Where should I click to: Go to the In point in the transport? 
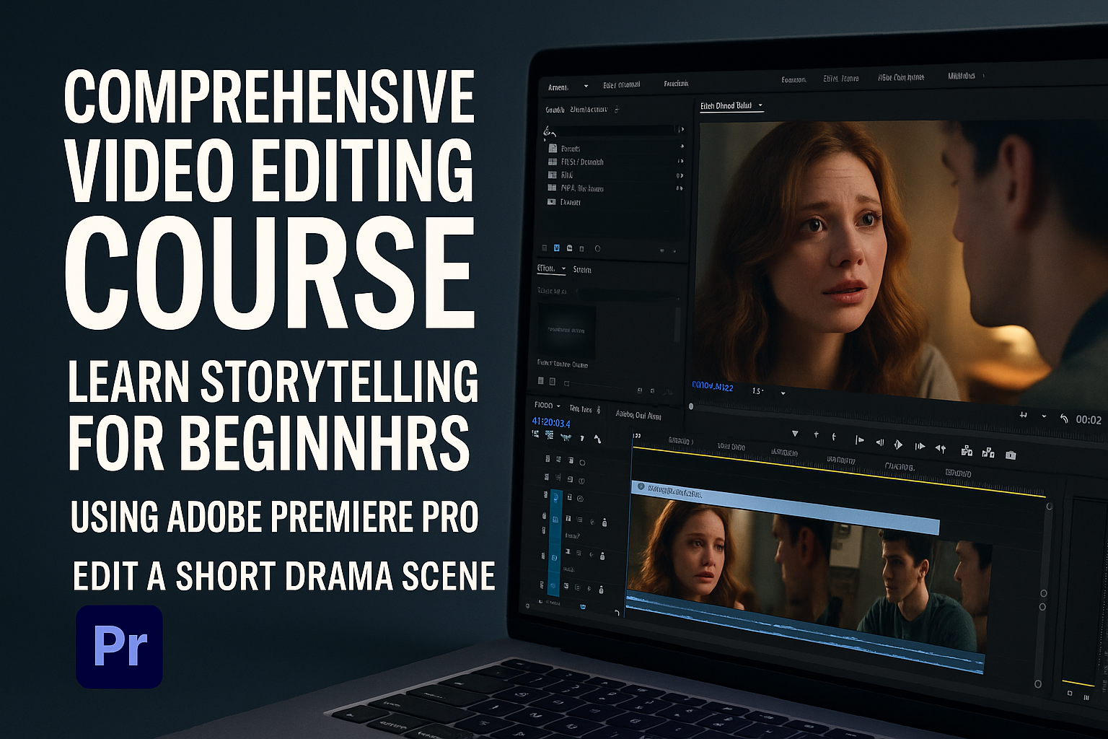[x=859, y=440]
